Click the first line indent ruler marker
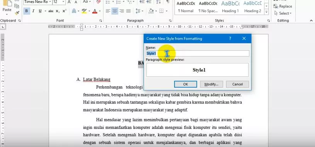315x147 pixels. coord(81,25)
